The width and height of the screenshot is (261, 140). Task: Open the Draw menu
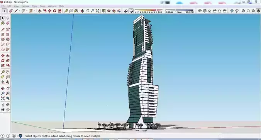coord(34,6)
